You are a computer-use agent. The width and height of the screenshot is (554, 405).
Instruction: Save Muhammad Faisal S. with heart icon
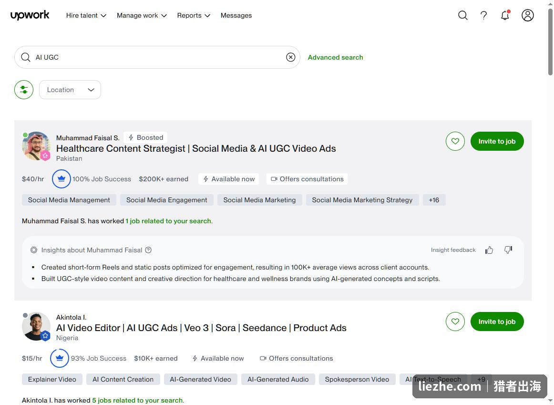[x=455, y=141]
